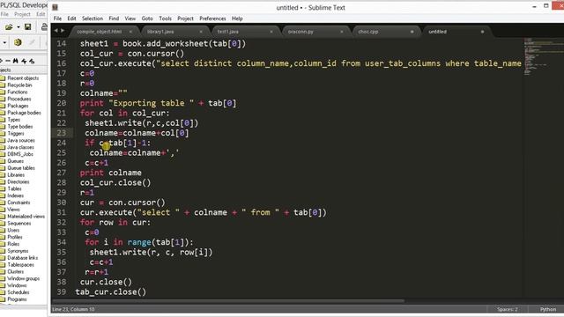564x317 pixels.
Task: Open the Selection menu in Sublime Text
Action: click(x=92, y=18)
